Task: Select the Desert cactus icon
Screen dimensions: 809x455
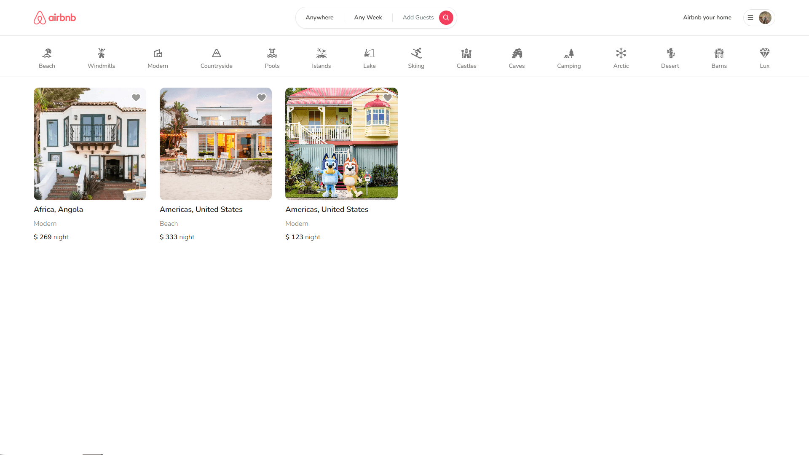Action: coord(670,53)
